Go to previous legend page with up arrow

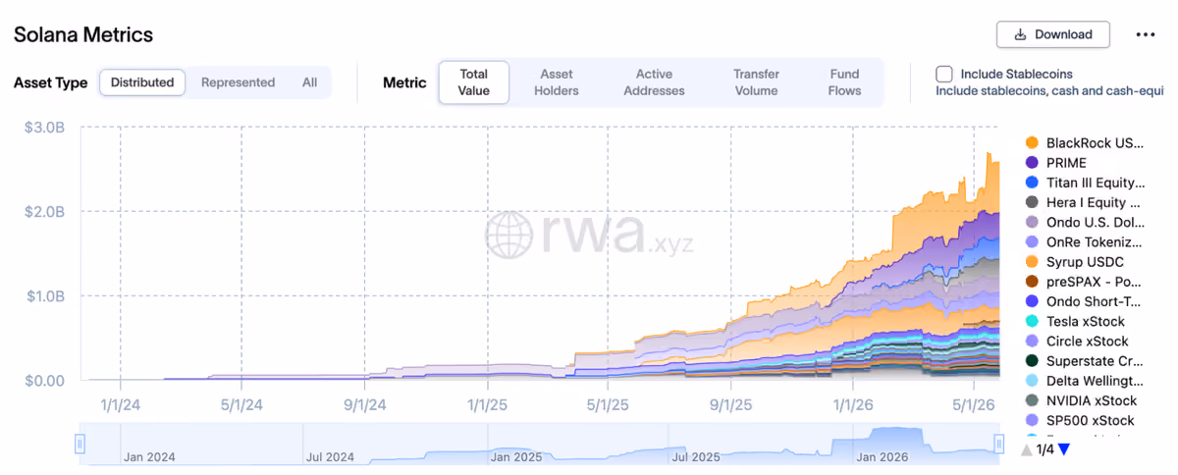pos(1026,449)
